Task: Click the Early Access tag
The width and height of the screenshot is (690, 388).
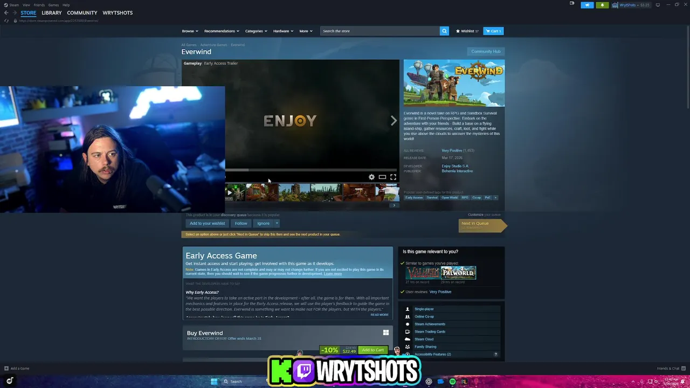Action: [x=414, y=197]
